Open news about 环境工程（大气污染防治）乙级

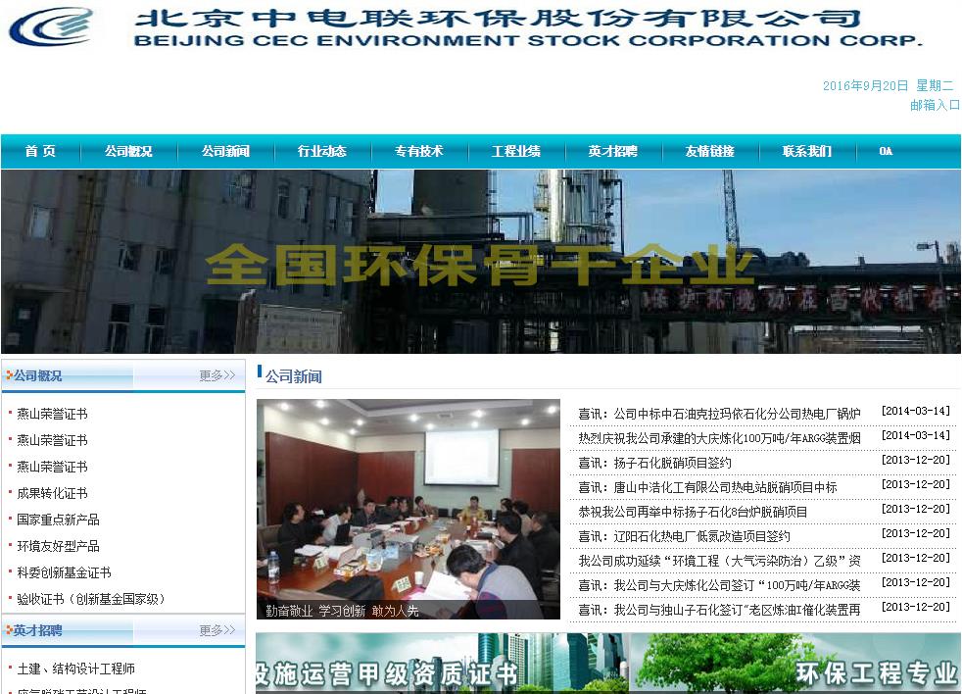[x=719, y=562]
